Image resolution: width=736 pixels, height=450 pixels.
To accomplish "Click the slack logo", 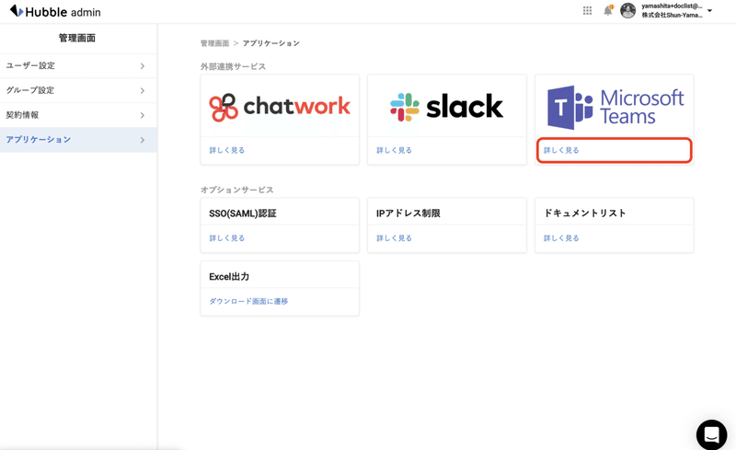I will pyautogui.click(x=446, y=106).
